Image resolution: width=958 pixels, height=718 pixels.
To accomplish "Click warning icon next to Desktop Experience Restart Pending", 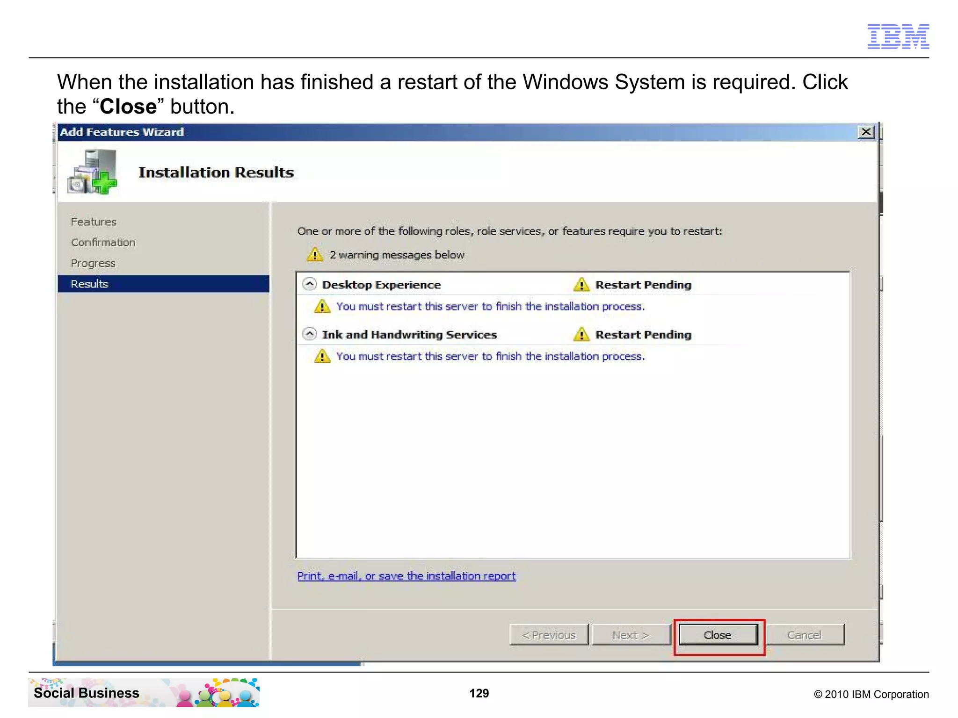I will [581, 284].
